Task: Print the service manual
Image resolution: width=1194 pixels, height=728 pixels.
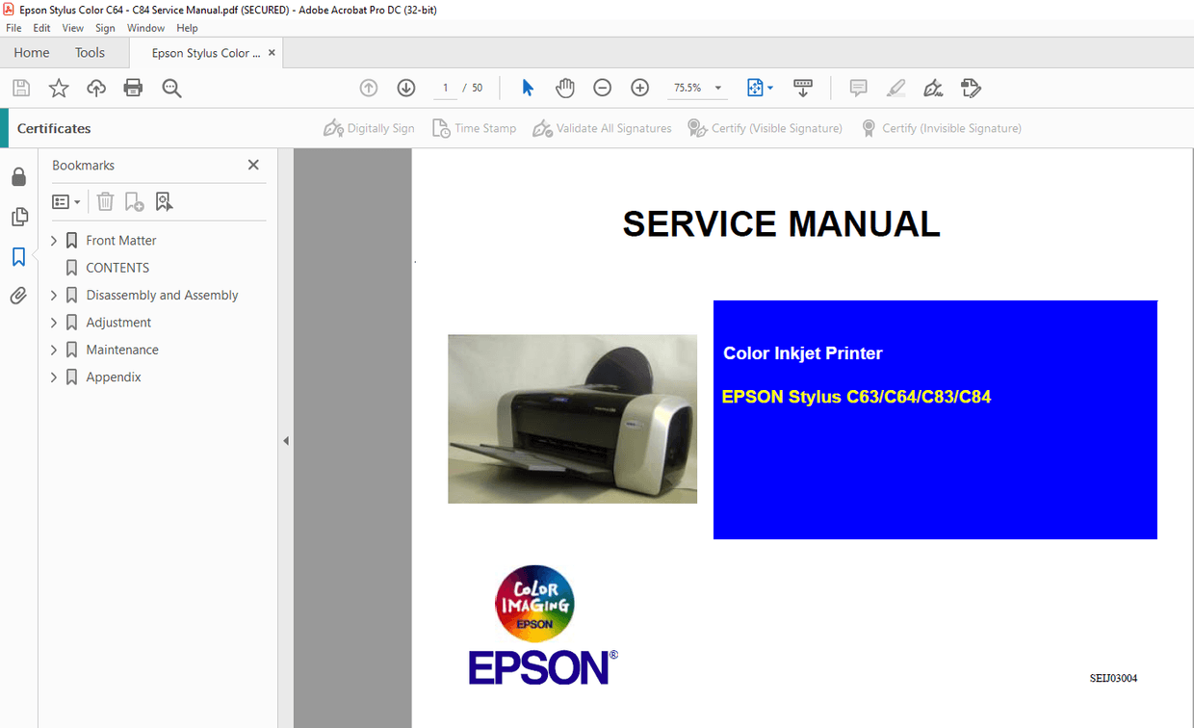Action: (x=133, y=87)
